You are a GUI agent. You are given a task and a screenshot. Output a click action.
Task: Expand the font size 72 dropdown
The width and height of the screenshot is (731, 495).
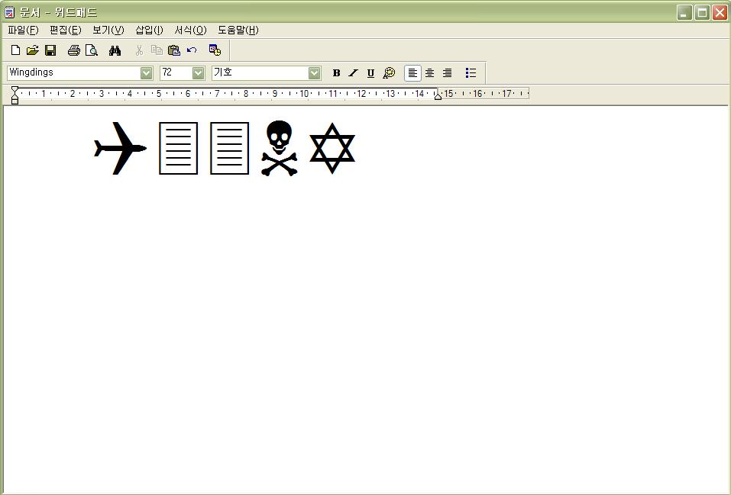tap(198, 73)
